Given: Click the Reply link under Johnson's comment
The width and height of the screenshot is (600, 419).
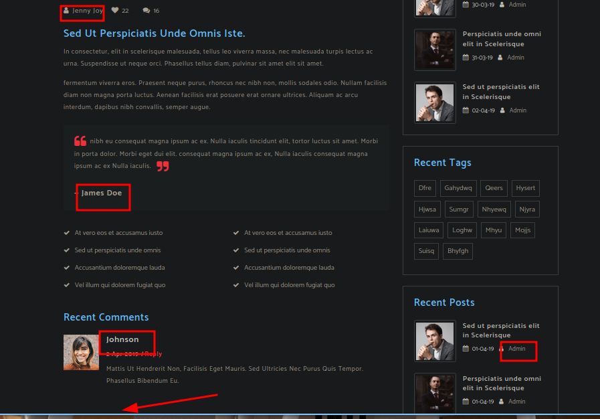Looking at the screenshot, I should pyautogui.click(x=153, y=354).
